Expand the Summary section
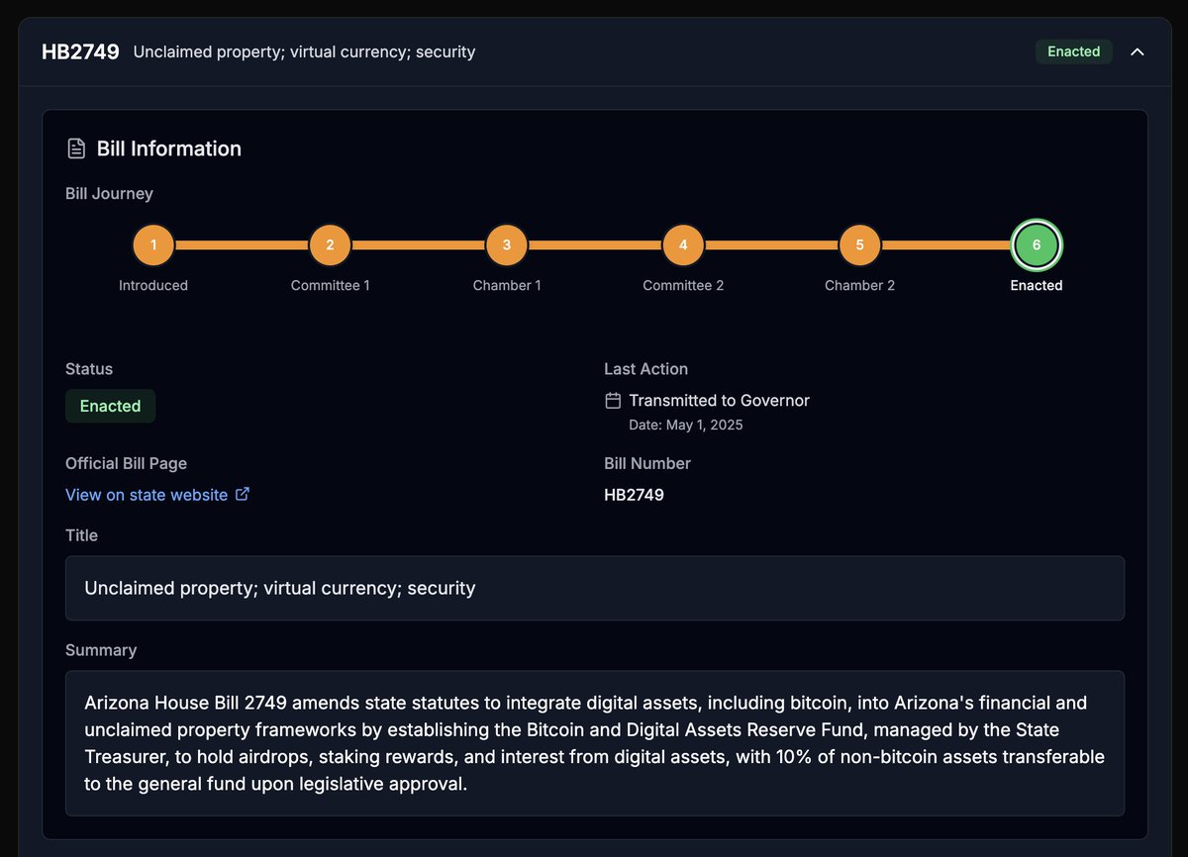 tap(101, 650)
